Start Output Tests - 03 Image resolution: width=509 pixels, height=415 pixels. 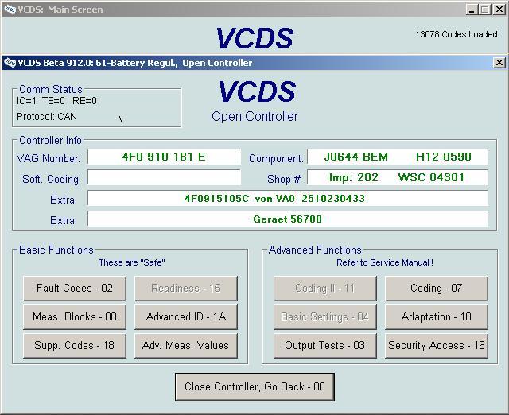click(324, 346)
